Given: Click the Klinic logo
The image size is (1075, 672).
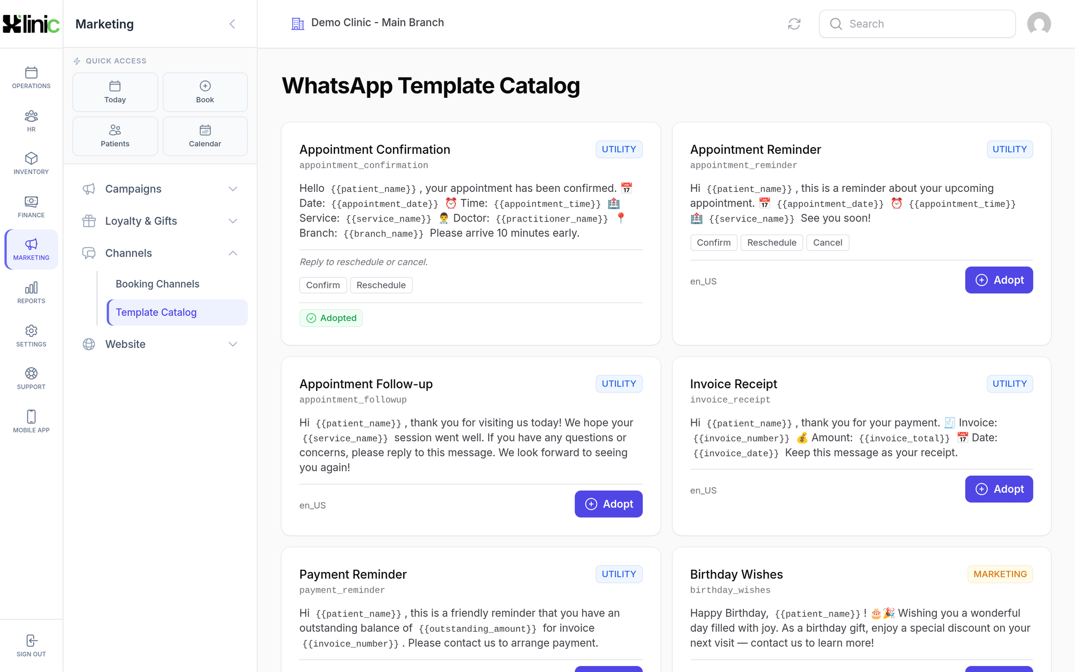Looking at the screenshot, I should [x=31, y=24].
